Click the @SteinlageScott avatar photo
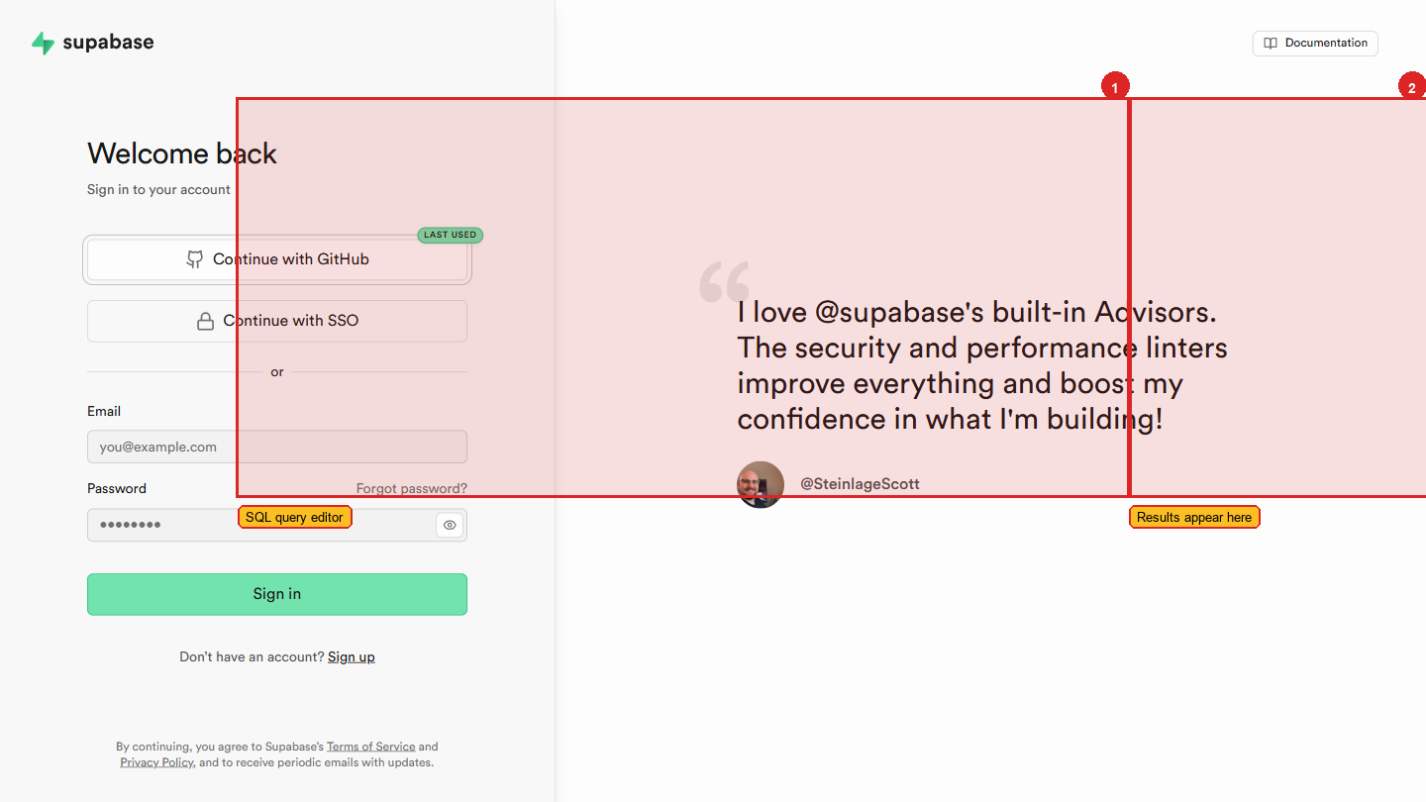1426x802 pixels. (761, 484)
